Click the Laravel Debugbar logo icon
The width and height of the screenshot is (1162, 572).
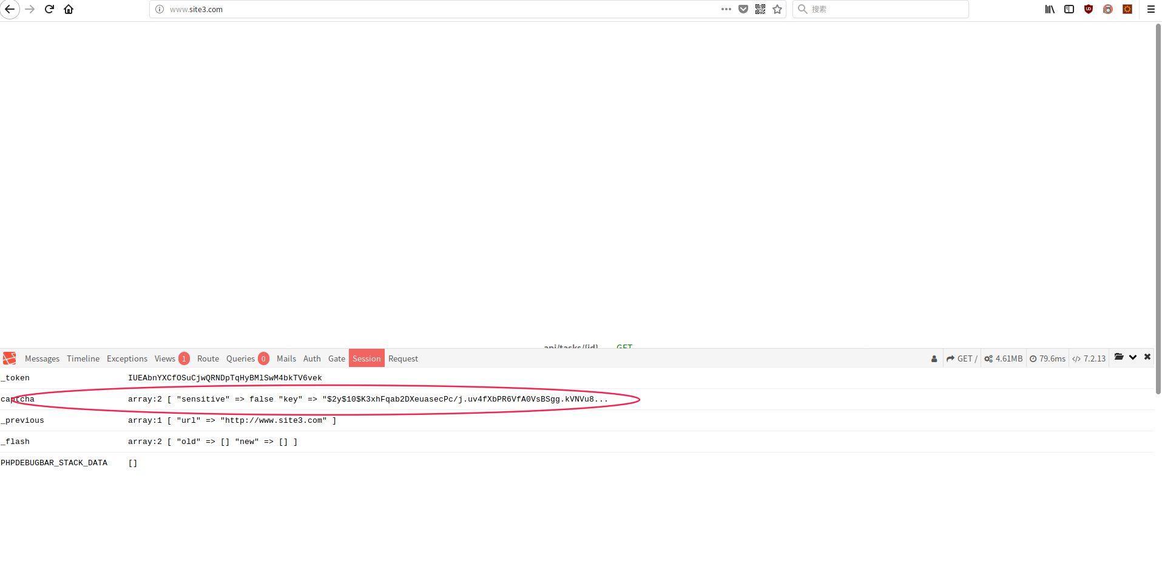click(8, 358)
